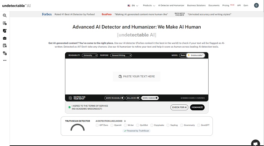Click the clipboard paste icon
The width and height of the screenshot is (264, 146).
coord(120,76)
